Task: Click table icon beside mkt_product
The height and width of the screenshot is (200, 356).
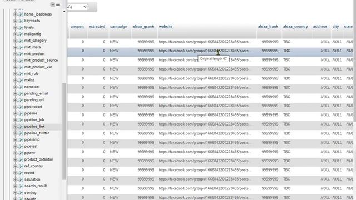Action: coord(21,54)
